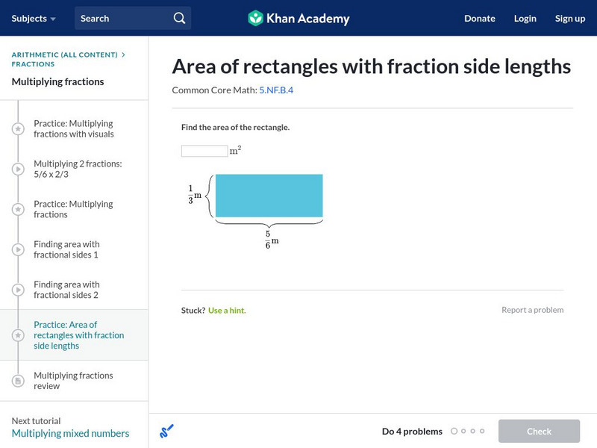
Task: Open the Login page
Action: pyautogui.click(x=525, y=18)
